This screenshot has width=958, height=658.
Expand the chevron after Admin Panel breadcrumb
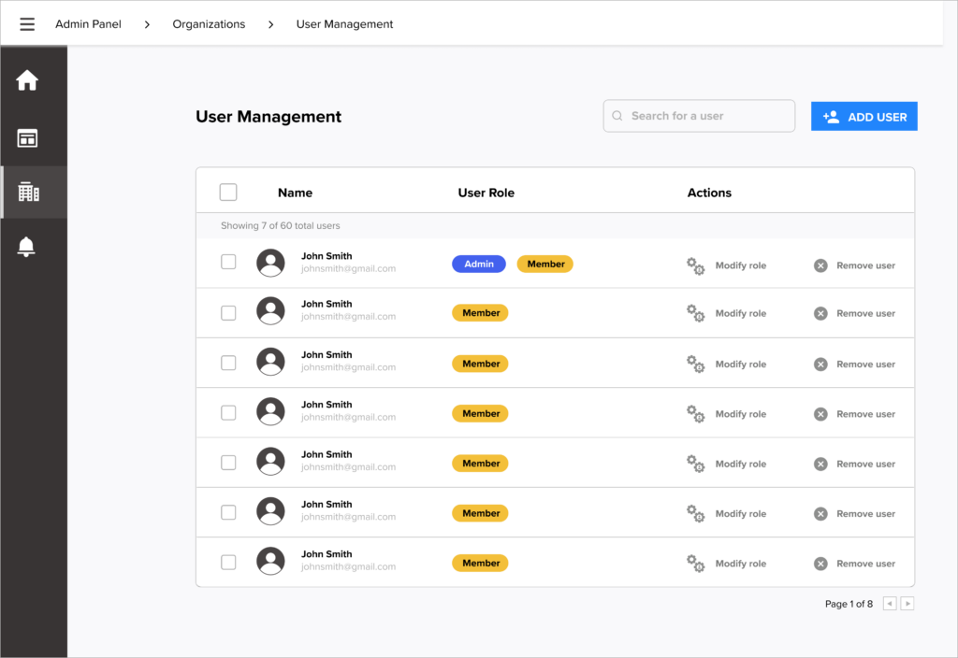pos(146,23)
